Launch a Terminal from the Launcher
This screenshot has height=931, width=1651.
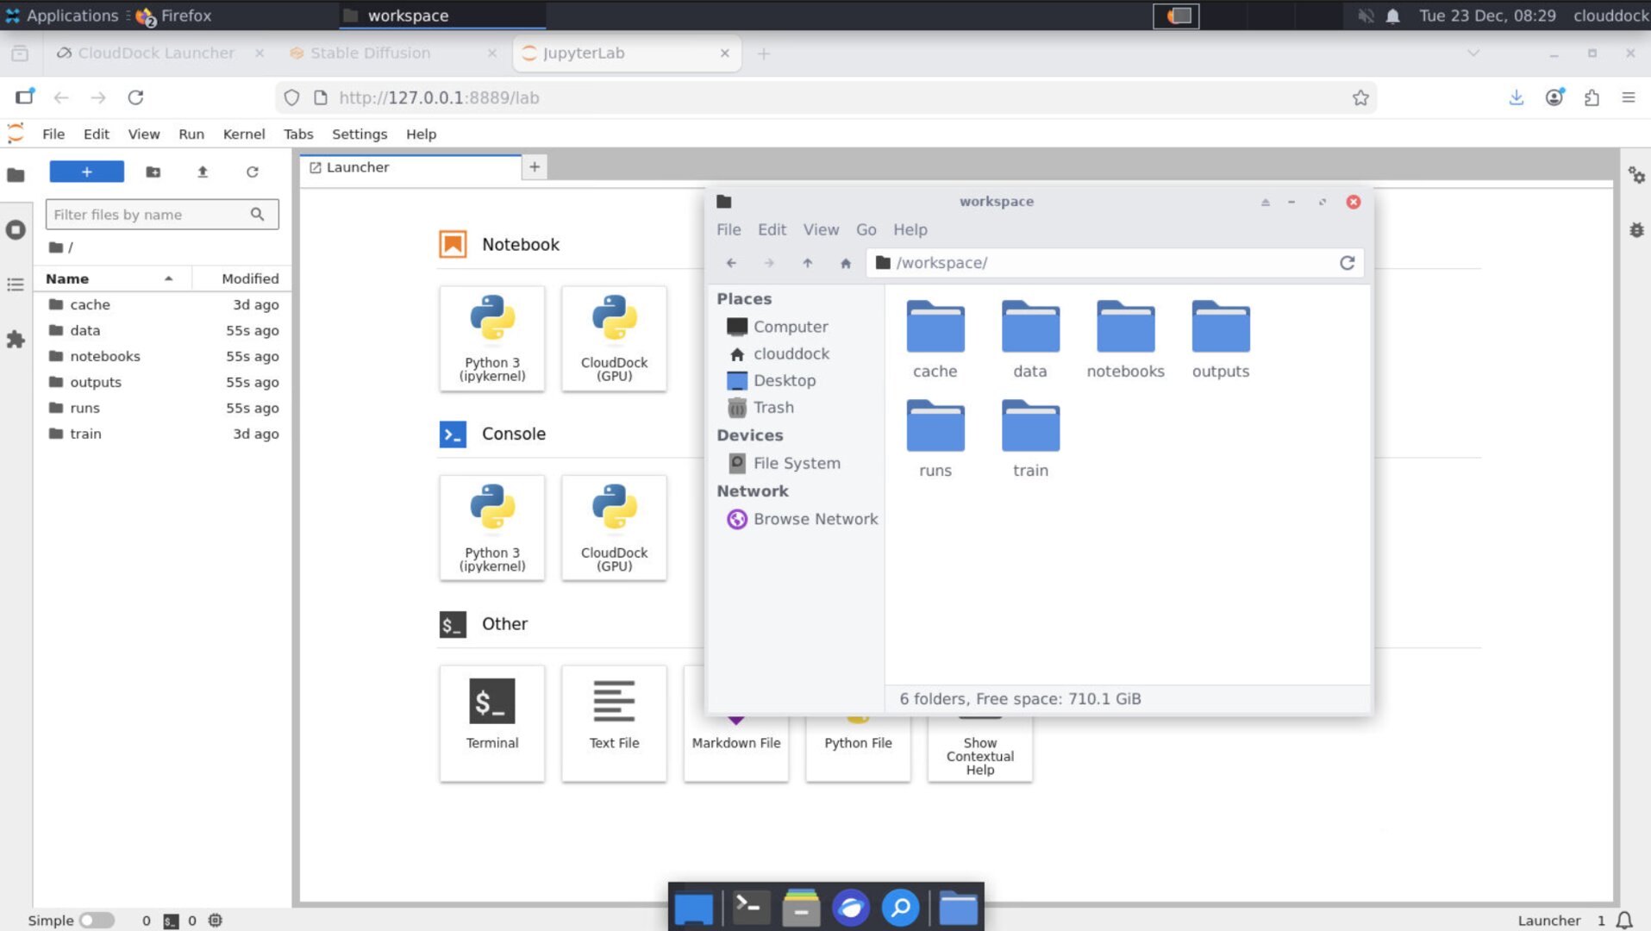pos(491,722)
